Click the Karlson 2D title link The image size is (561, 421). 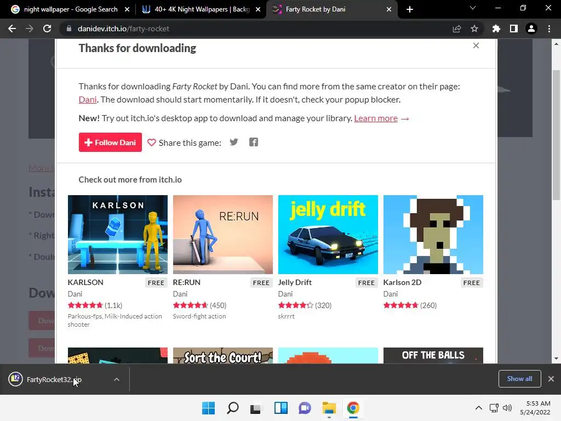pos(402,282)
